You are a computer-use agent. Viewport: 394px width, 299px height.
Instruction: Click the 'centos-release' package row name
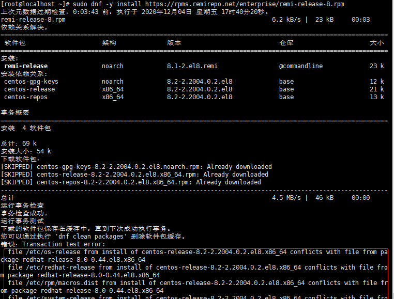coord(29,89)
